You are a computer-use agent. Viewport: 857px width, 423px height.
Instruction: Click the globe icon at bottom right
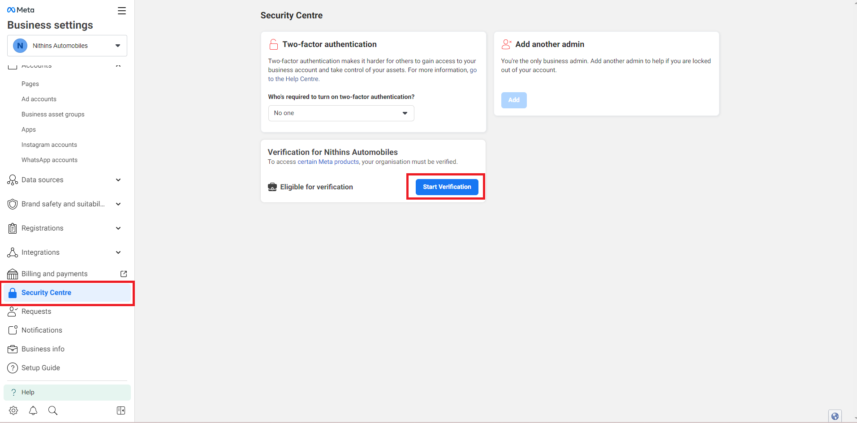(x=835, y=416)
